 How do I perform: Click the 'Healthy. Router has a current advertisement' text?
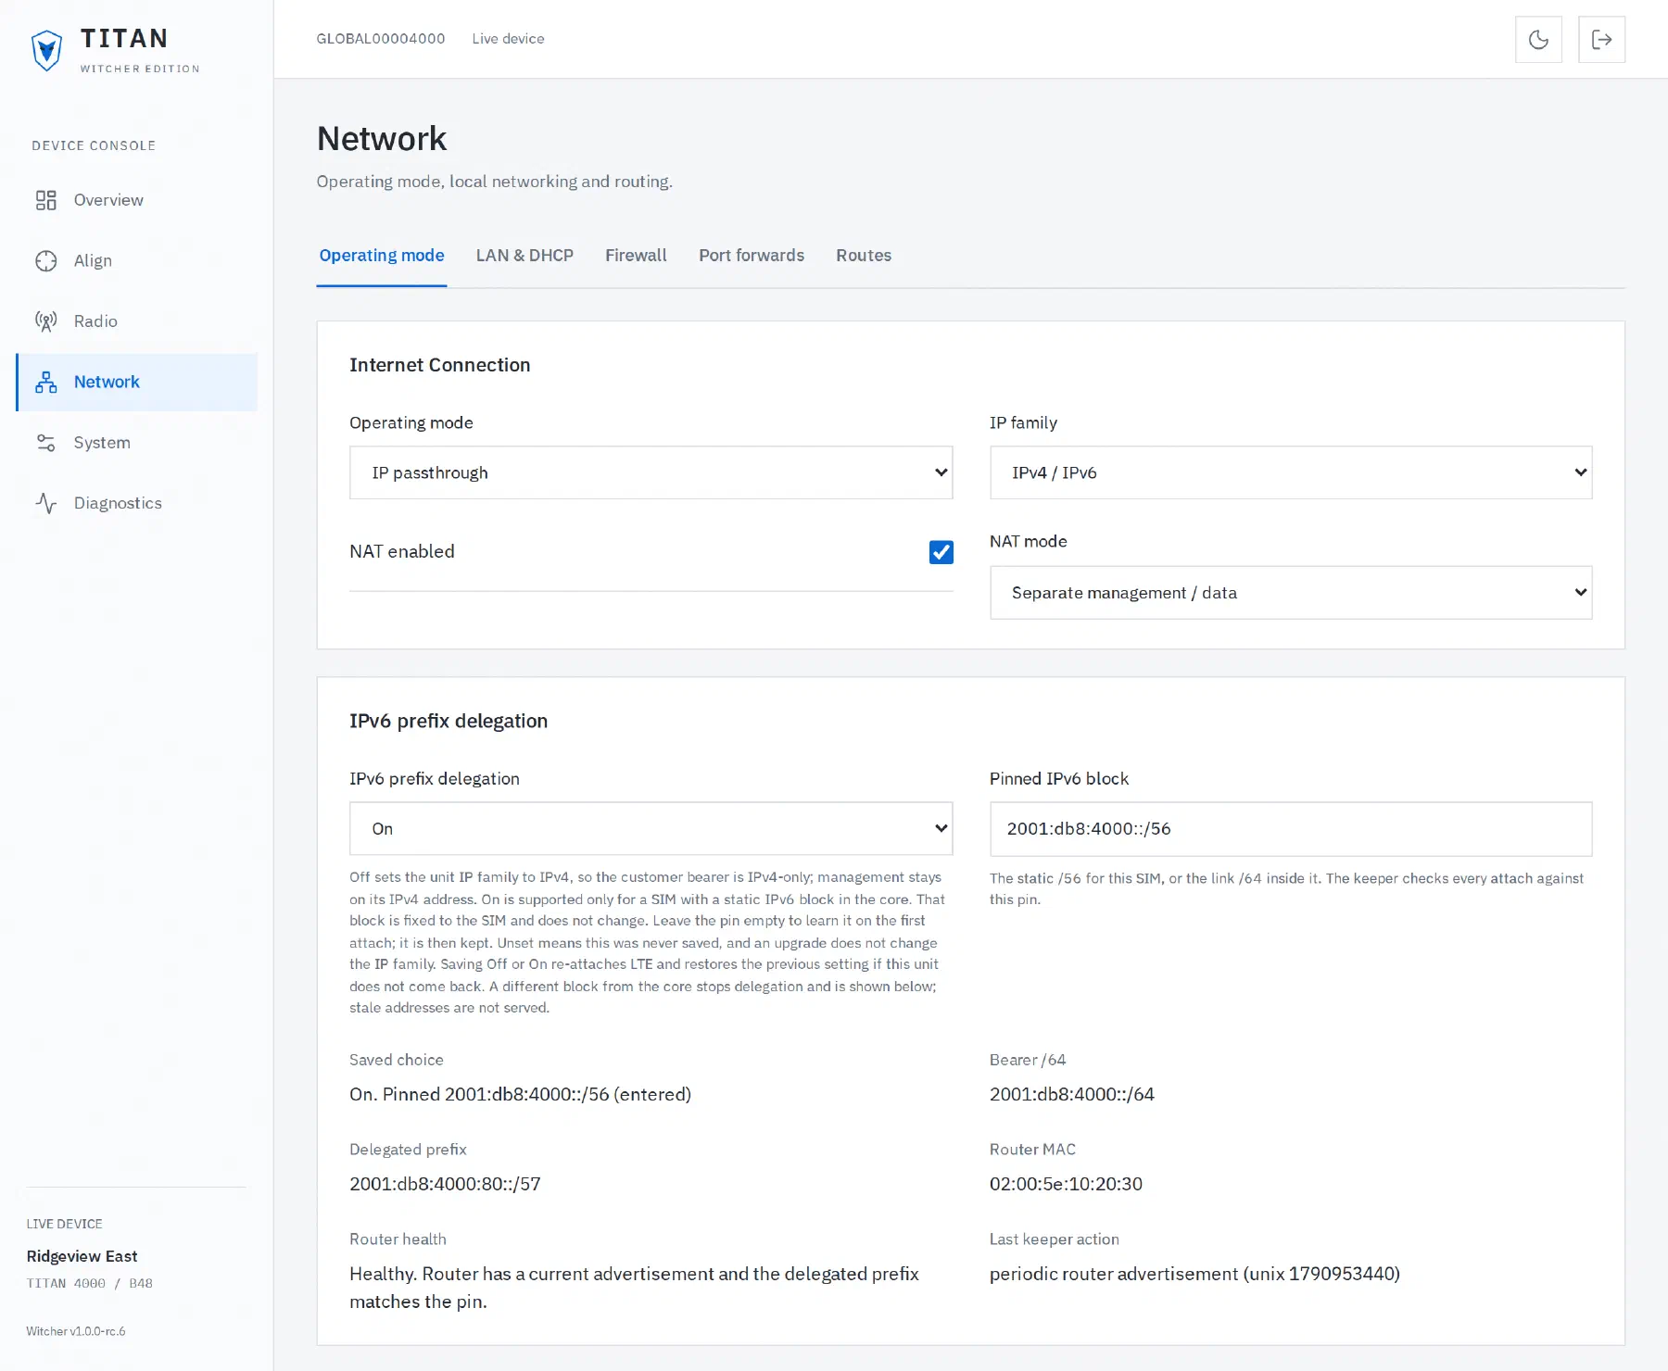tap(634, 1288)
